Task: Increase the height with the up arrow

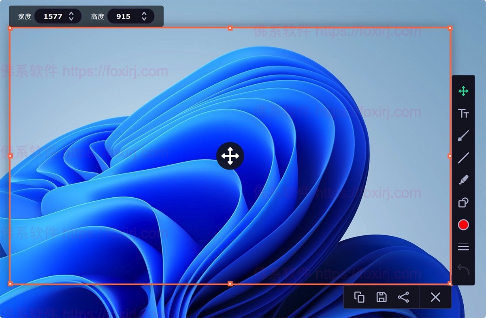Action: pyautogui.click(x=144, y=14)
